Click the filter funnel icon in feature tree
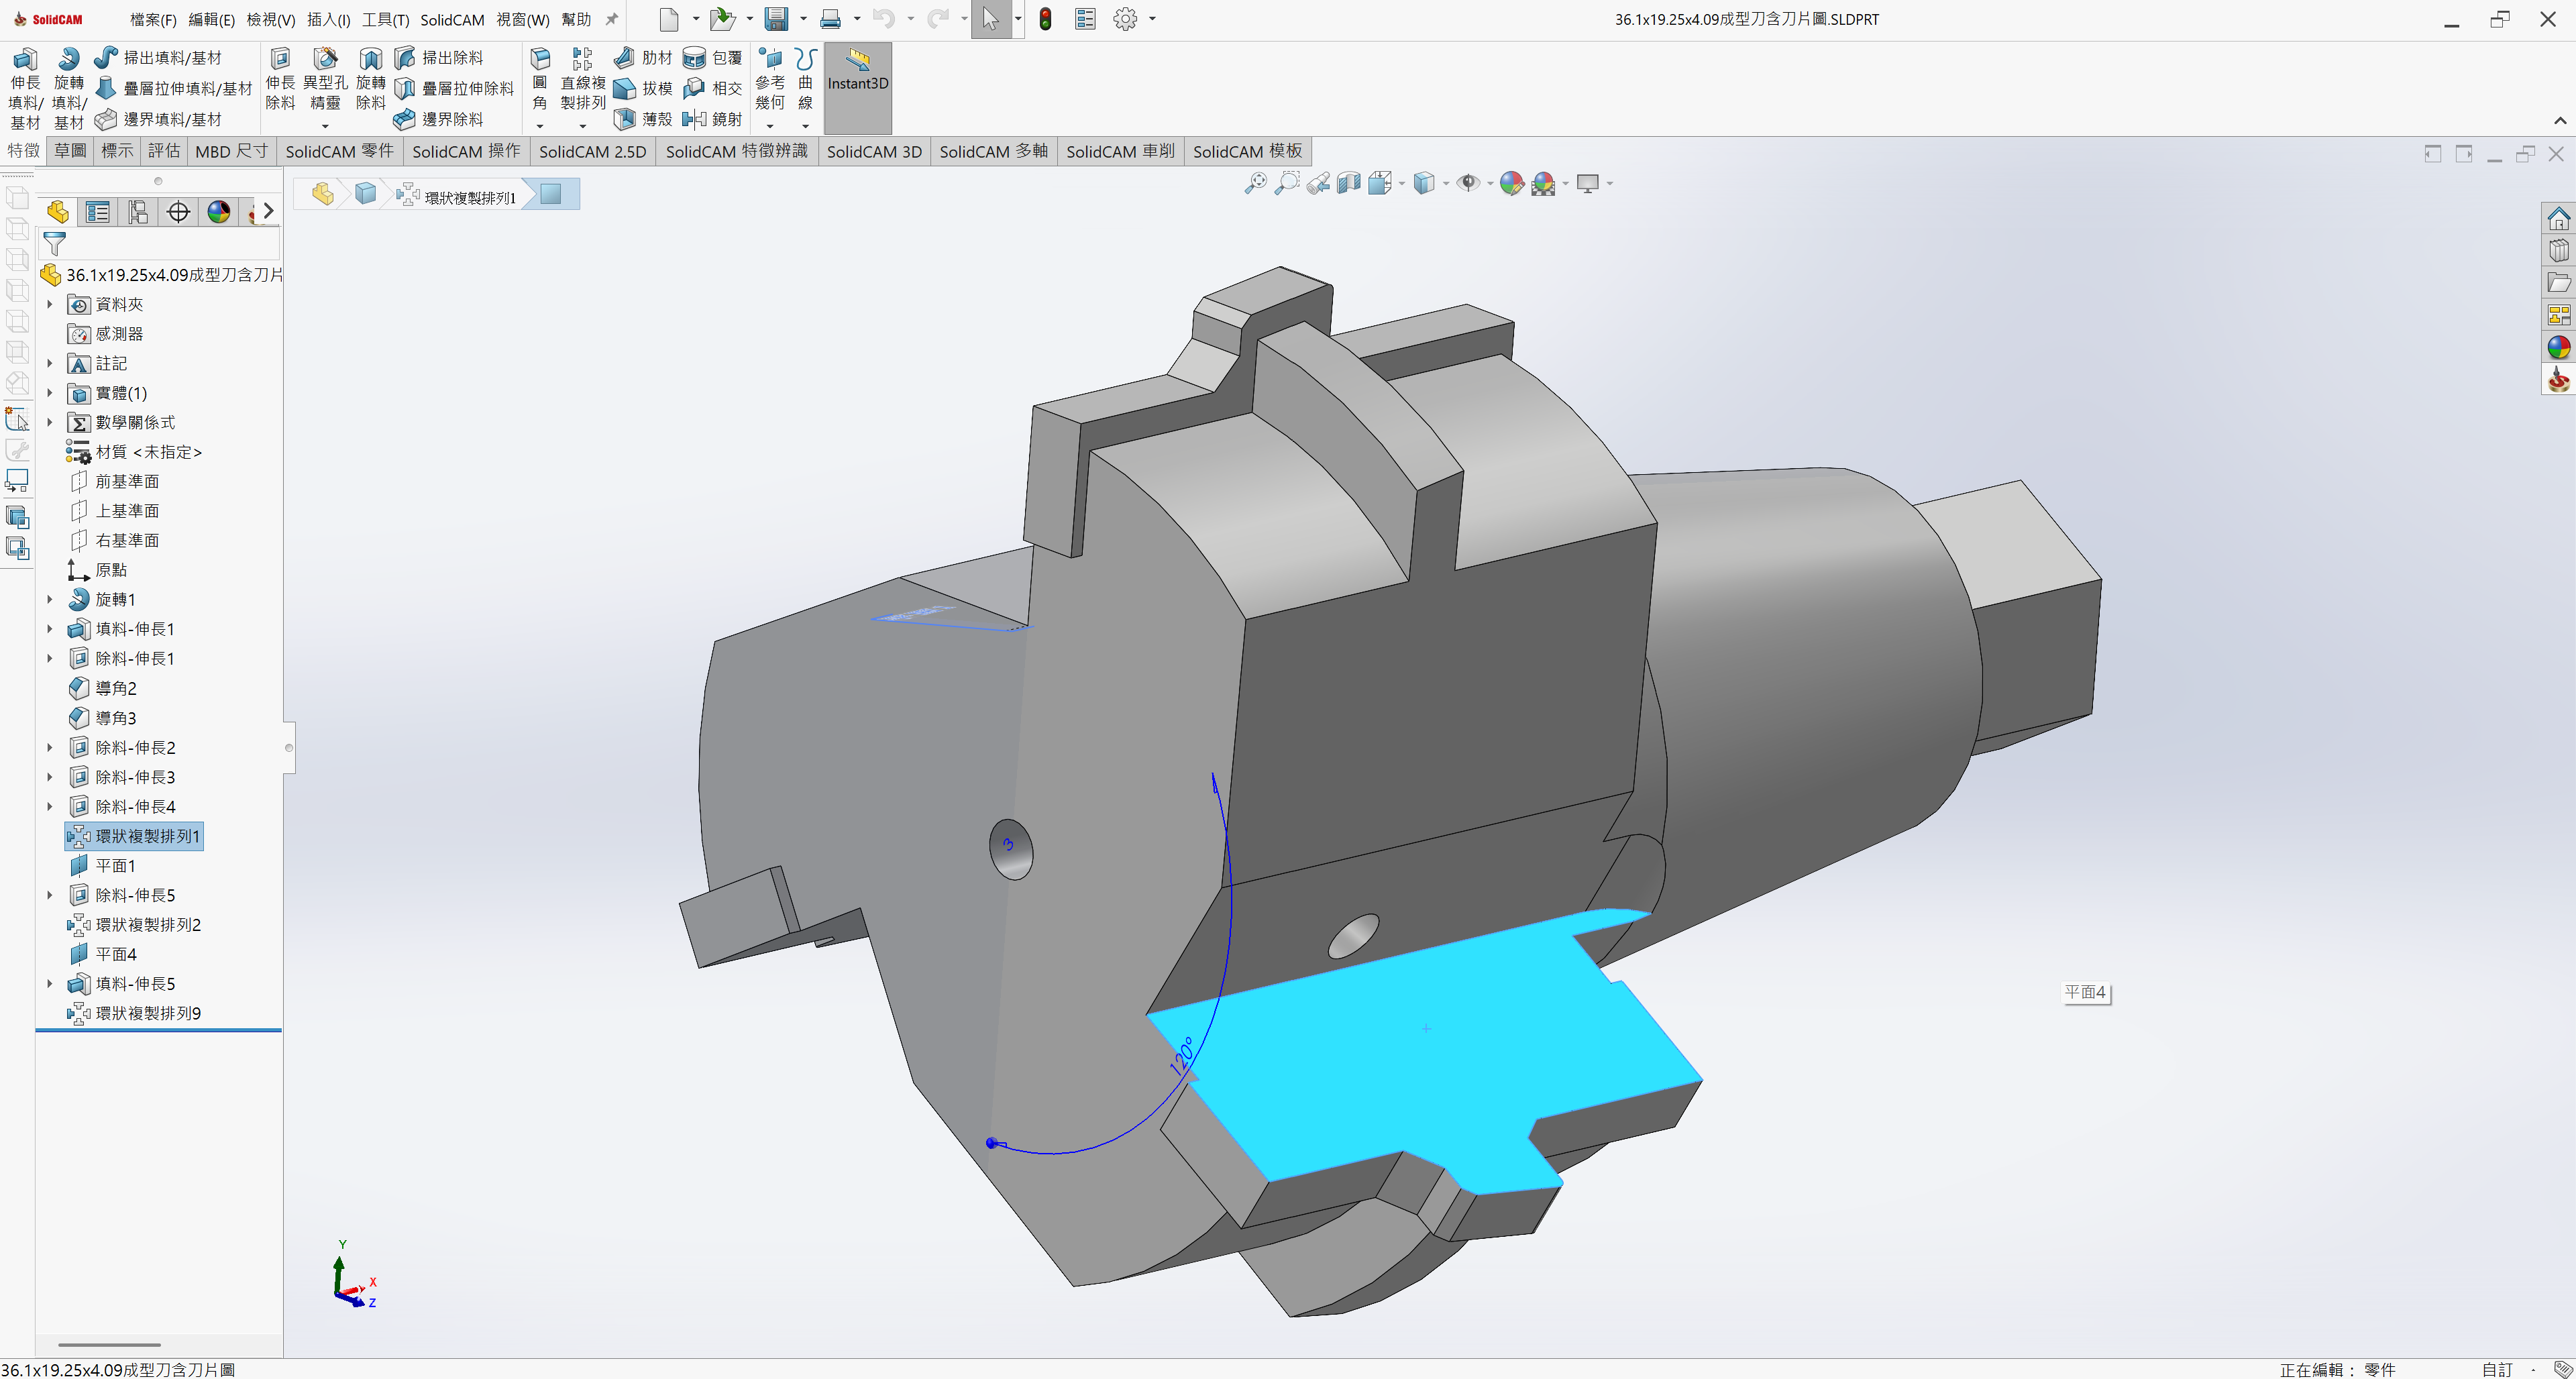 pyautogui.click(x=54, y=243)
